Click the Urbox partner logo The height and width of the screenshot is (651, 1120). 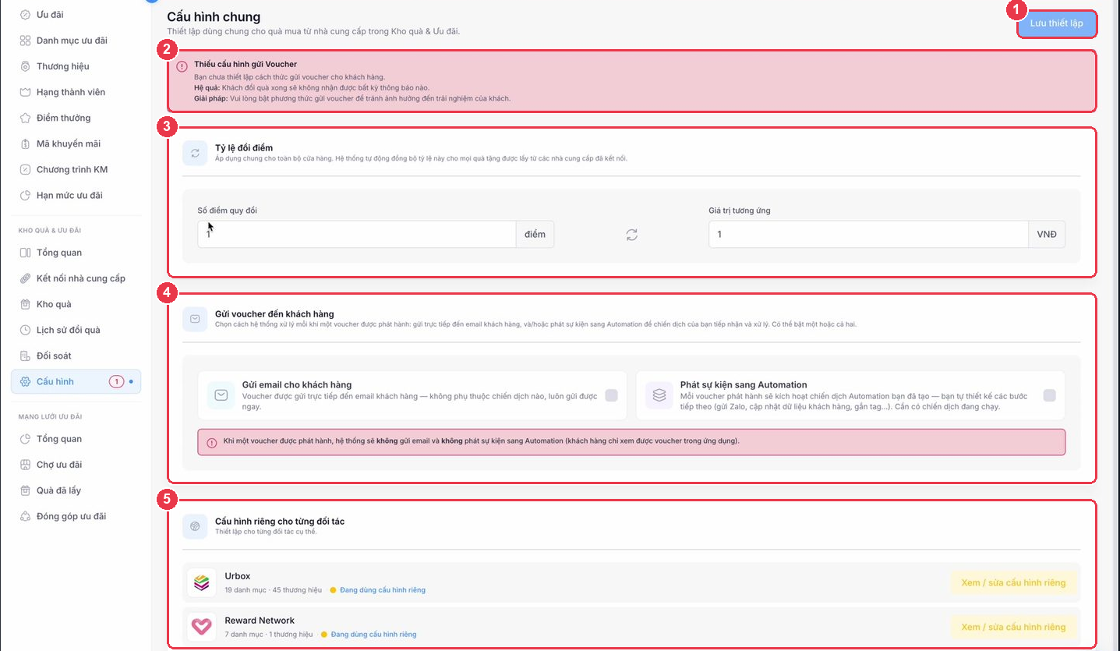202,582
